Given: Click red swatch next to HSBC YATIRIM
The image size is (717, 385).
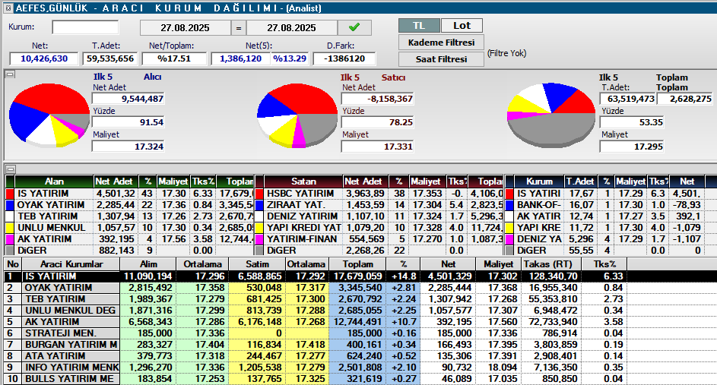Looking at the screenshot, I should pos(259,194).
